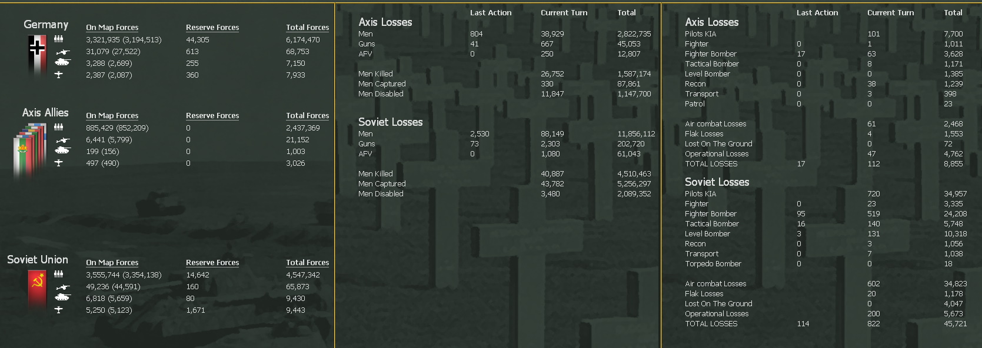Click Germany's men (soldiers) icon
This screenshot has height=348, width=982.
coord(58,39)
